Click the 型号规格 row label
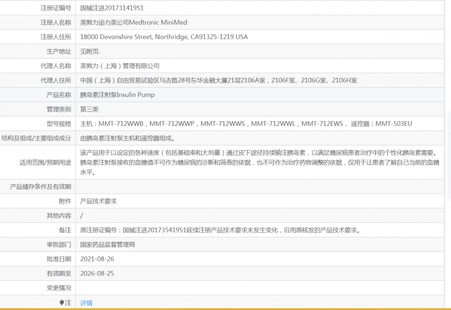 point(59,124)
